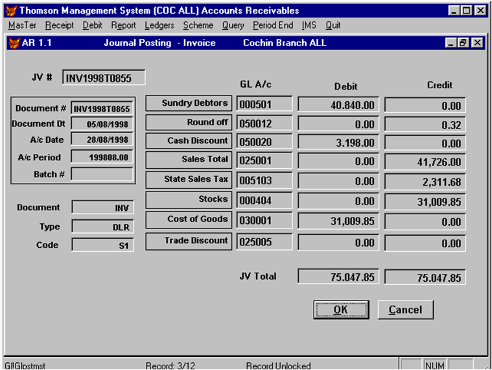
Task: Maximize the Thomson Management System window
Action: (466, 10)
